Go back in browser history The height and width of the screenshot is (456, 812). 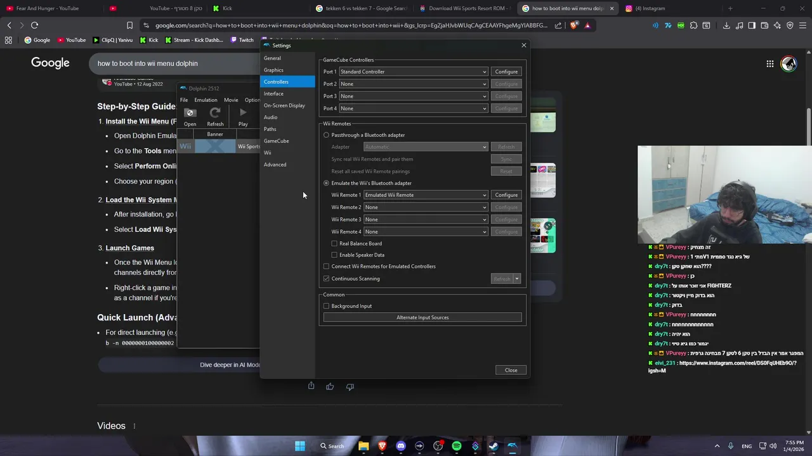(x=9, y=25)
